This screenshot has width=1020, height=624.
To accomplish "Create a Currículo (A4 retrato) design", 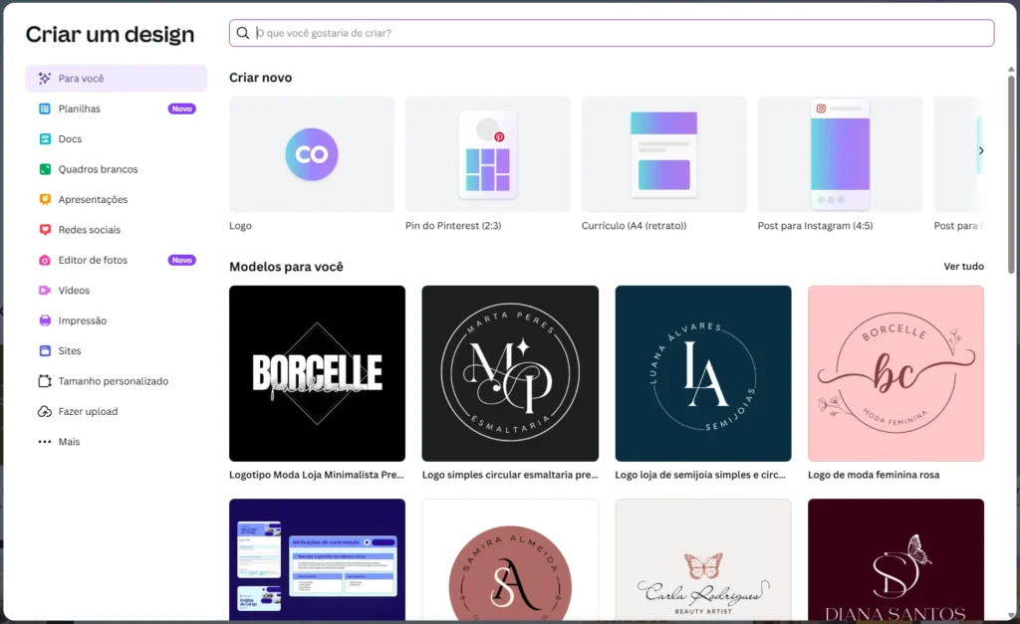I will pos(664,154).
